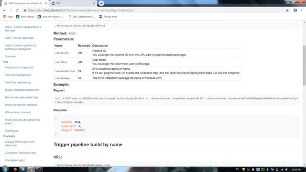Open Customize Checkstyle rules page
306x172 pixels.
click(x=21, y=153)
